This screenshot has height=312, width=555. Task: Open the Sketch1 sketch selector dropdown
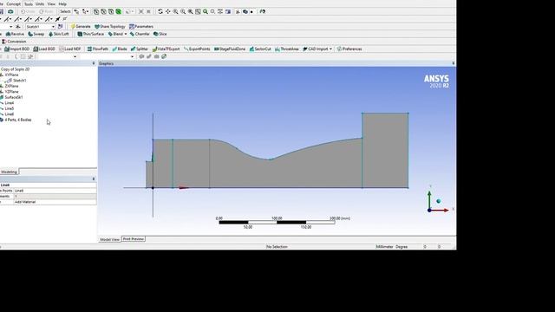53,27
